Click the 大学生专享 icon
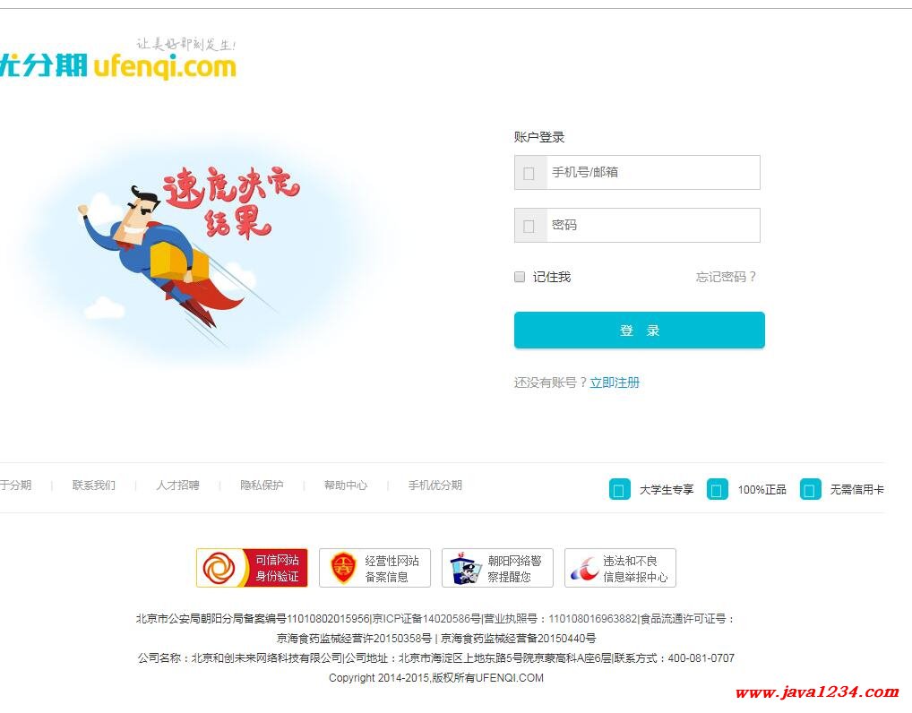Image resolution: width=912 pixels, height=713 pixels. [x=619, y=490]
